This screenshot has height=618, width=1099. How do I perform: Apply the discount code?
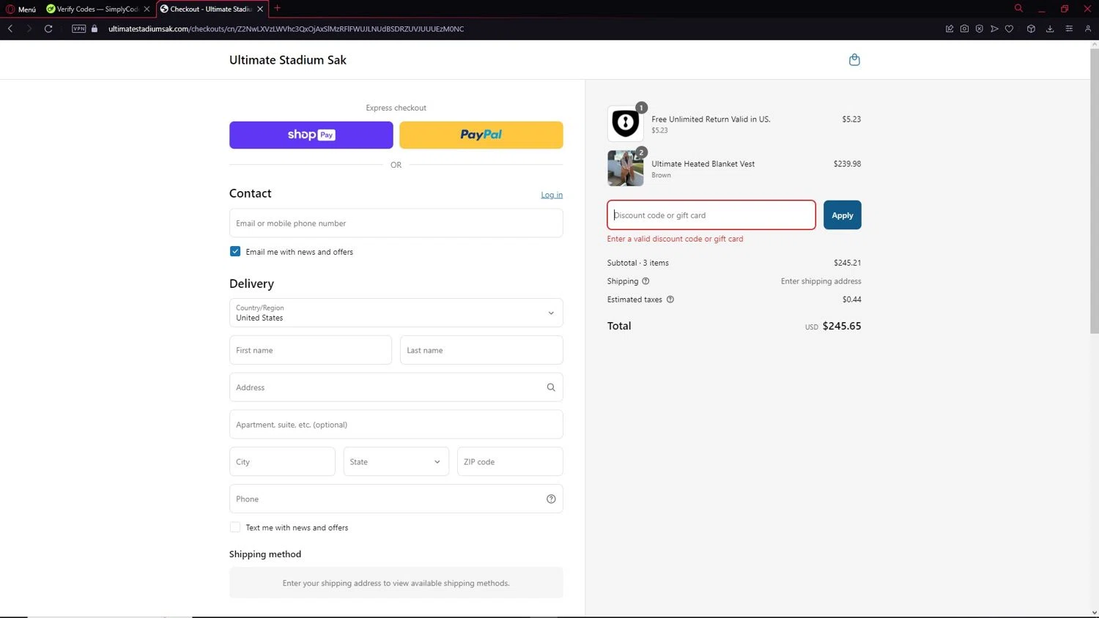(x=843, y=215)
